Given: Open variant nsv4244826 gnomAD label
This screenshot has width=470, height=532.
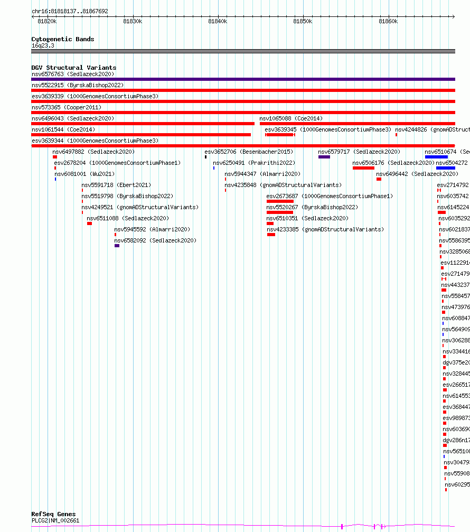Looking at the screenshot, I should [433, 129].
